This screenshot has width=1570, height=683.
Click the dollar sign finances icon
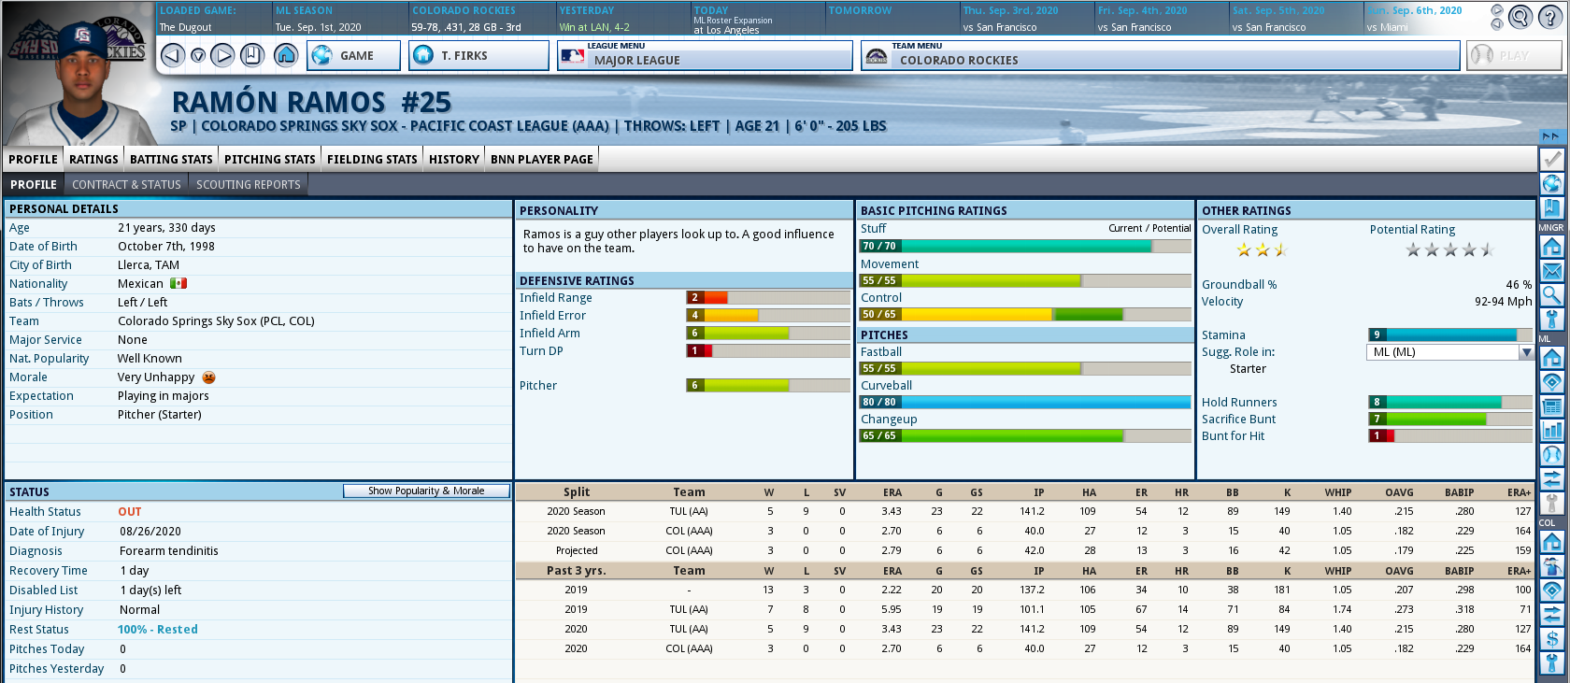(x=1551, y=639)
